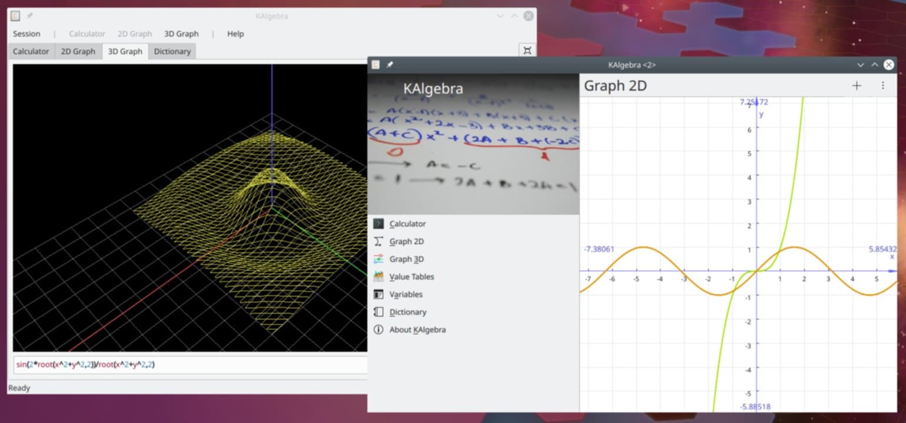The height and width of the screenshot is (423, 906).
Task: Open the Variables panel
Action: (406, 294)
